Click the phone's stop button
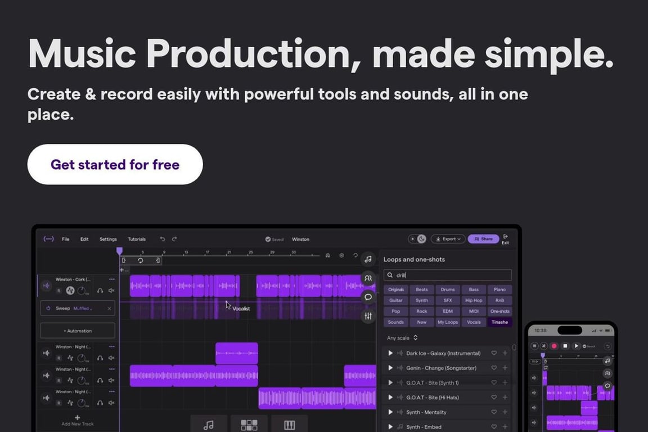Viewport: 648px width, 432px height. point(565,346)
